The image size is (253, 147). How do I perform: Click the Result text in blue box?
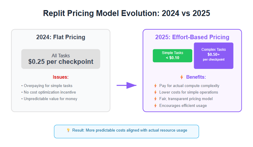130,130
